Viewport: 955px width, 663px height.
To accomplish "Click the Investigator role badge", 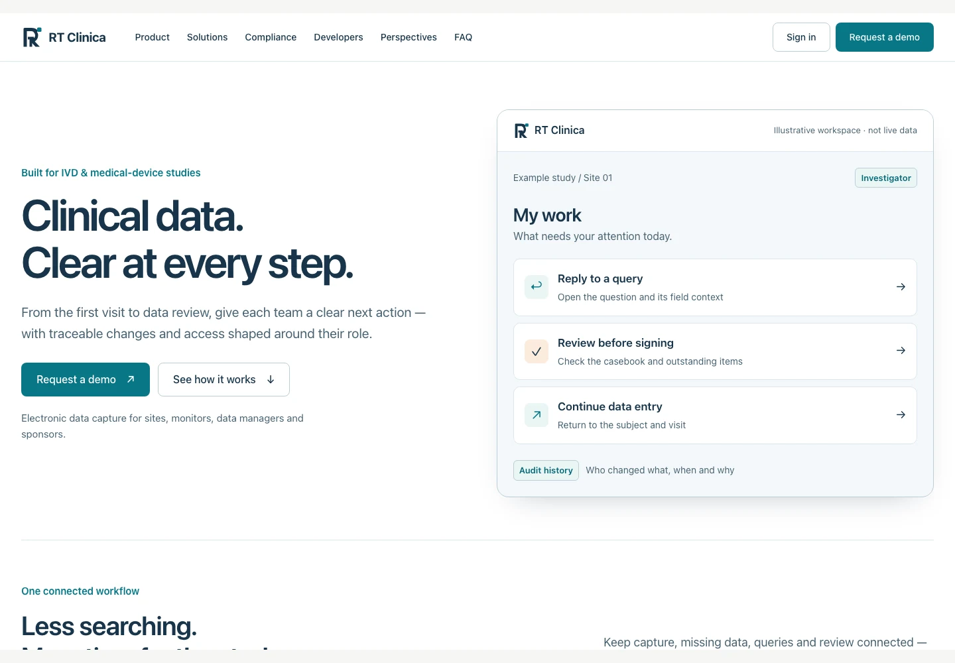I will pyautogui.click(x=886, y=178).
